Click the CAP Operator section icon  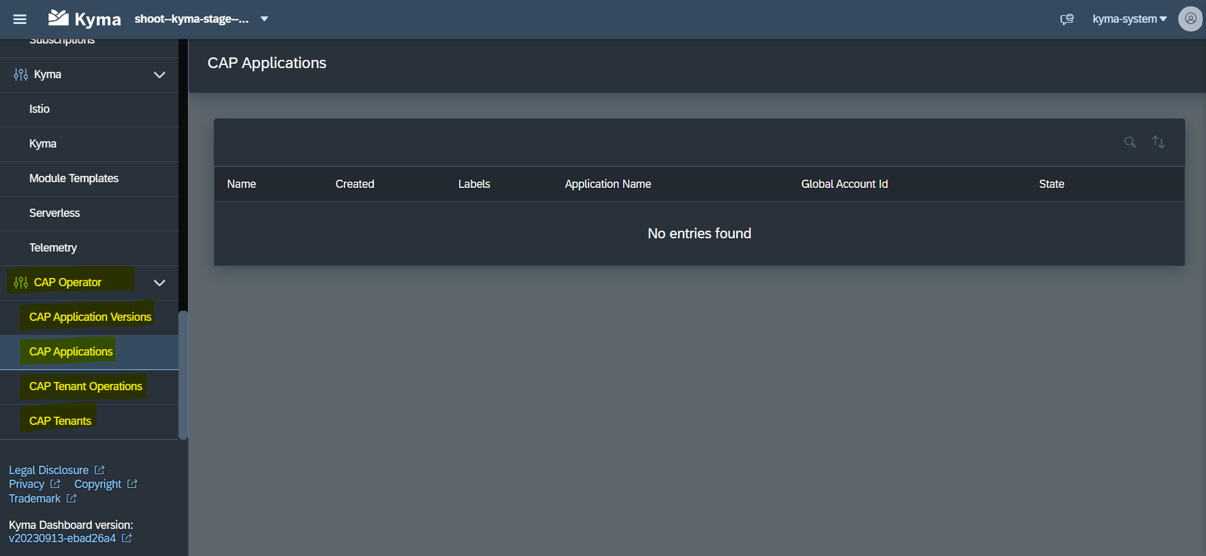[x=21, y=282]
